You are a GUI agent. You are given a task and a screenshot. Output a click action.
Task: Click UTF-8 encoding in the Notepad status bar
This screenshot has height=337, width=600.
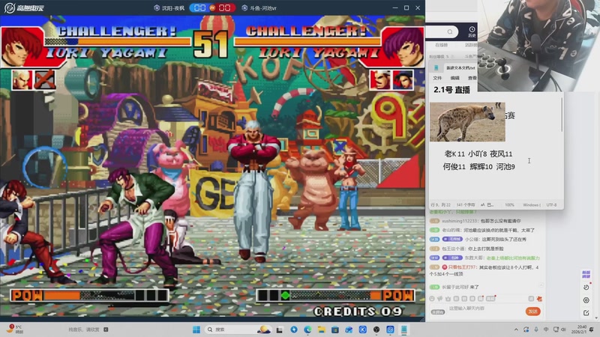(x=551, y=204)
